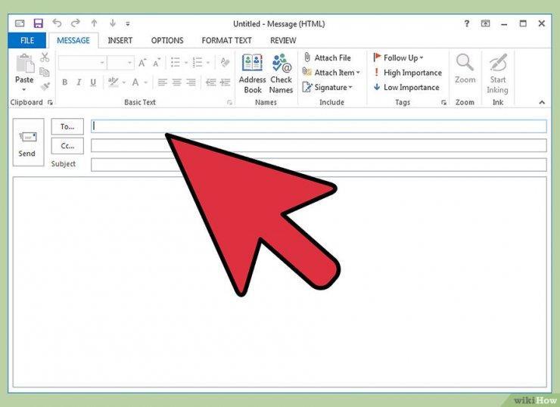Go to next item with the down arrow
This screenshot has width=560, height=407.
(113, 23)
